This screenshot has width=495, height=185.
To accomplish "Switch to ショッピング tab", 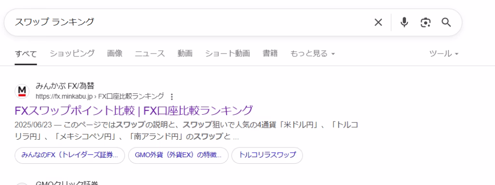I will [72, 53].
